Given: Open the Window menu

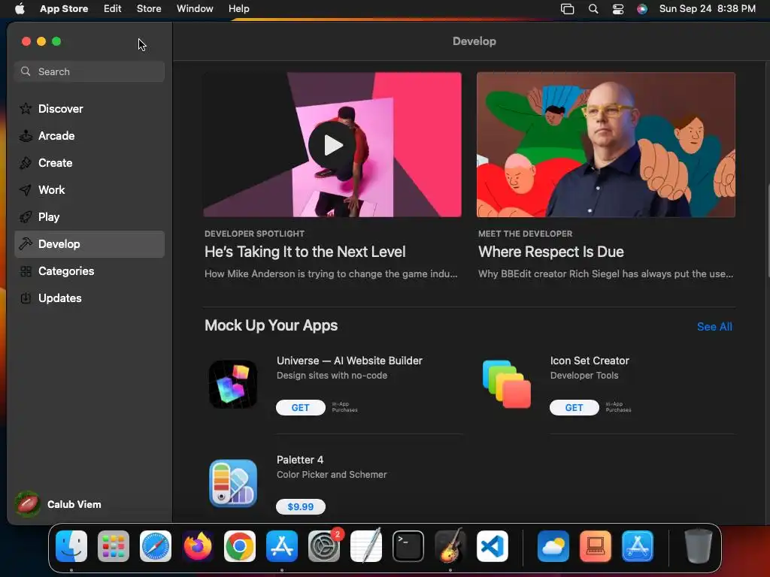Looking at the screenshot, I should [195, 8].
